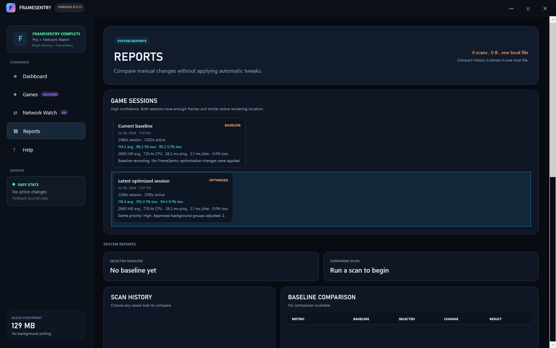Click the FrameSentry logo icon in title bar
This screenshot has width=556, height=348.
(x=11, y=8)
